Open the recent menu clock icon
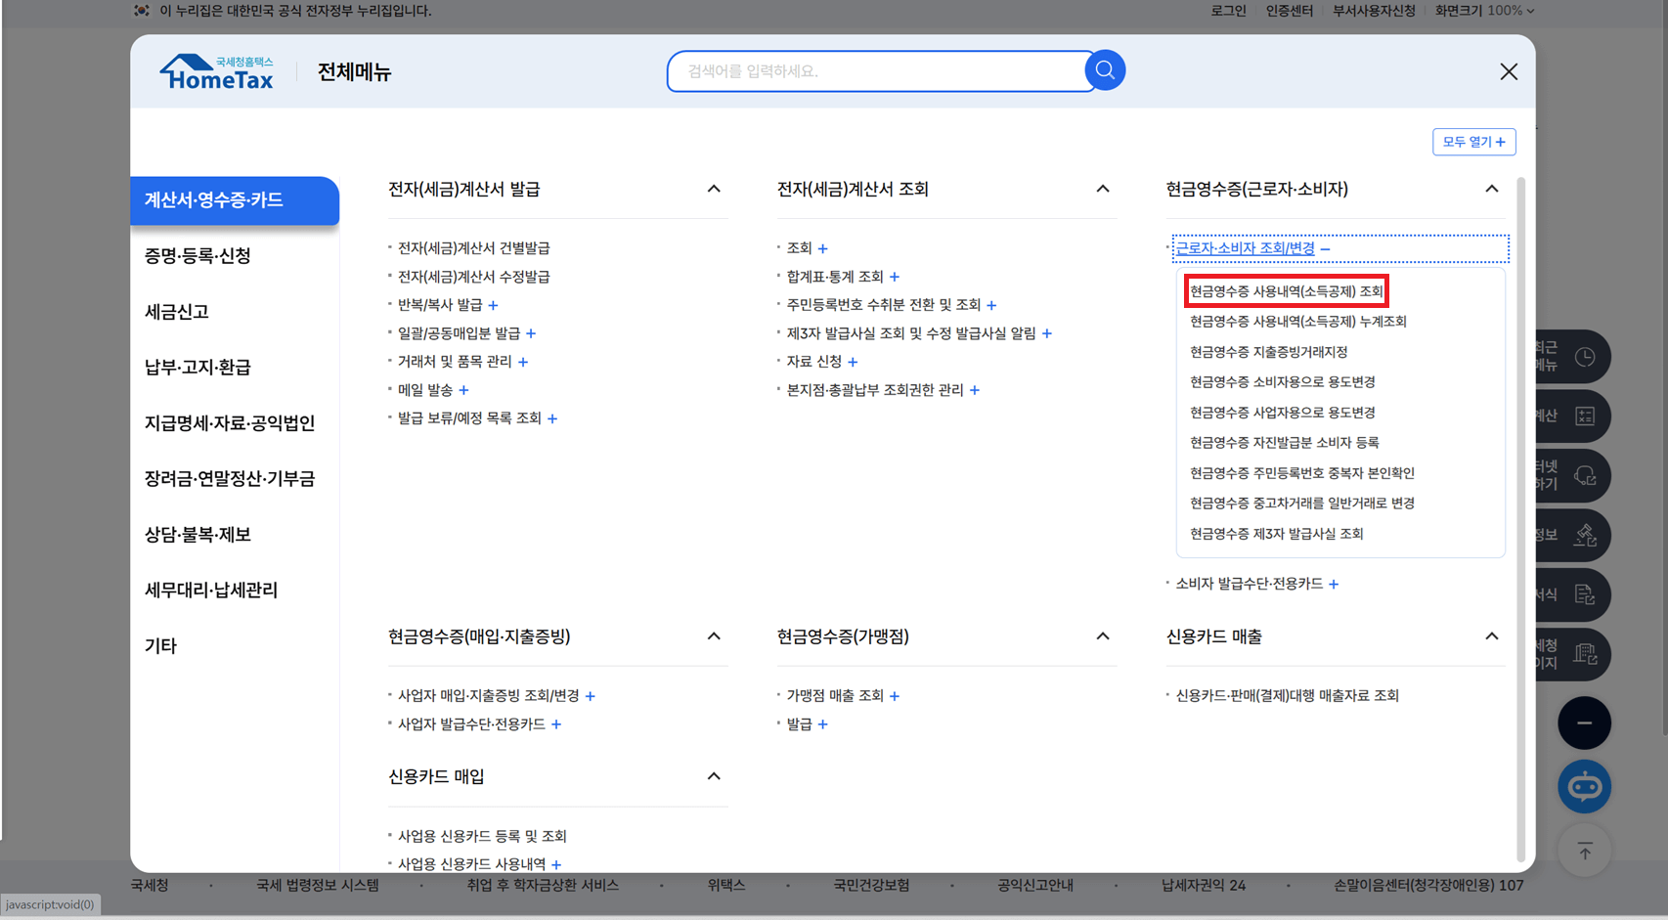Viewport: 1668px width, 920px height. tap(1585, 357)
